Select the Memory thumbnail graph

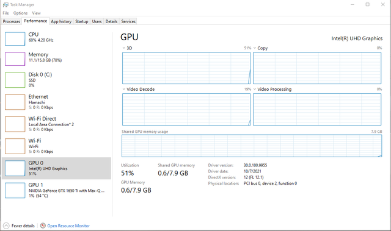(15, 59)
